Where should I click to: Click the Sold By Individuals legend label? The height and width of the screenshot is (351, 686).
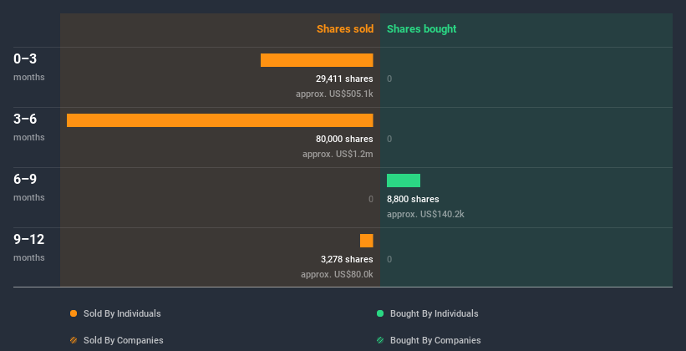coord(122,313)
